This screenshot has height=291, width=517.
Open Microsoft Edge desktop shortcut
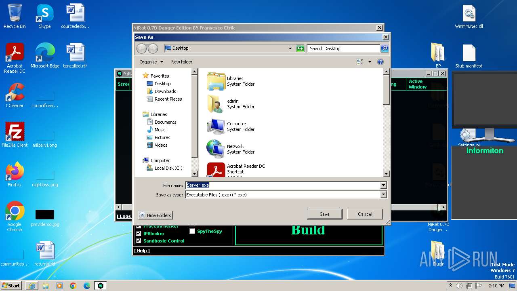point(45,56)
